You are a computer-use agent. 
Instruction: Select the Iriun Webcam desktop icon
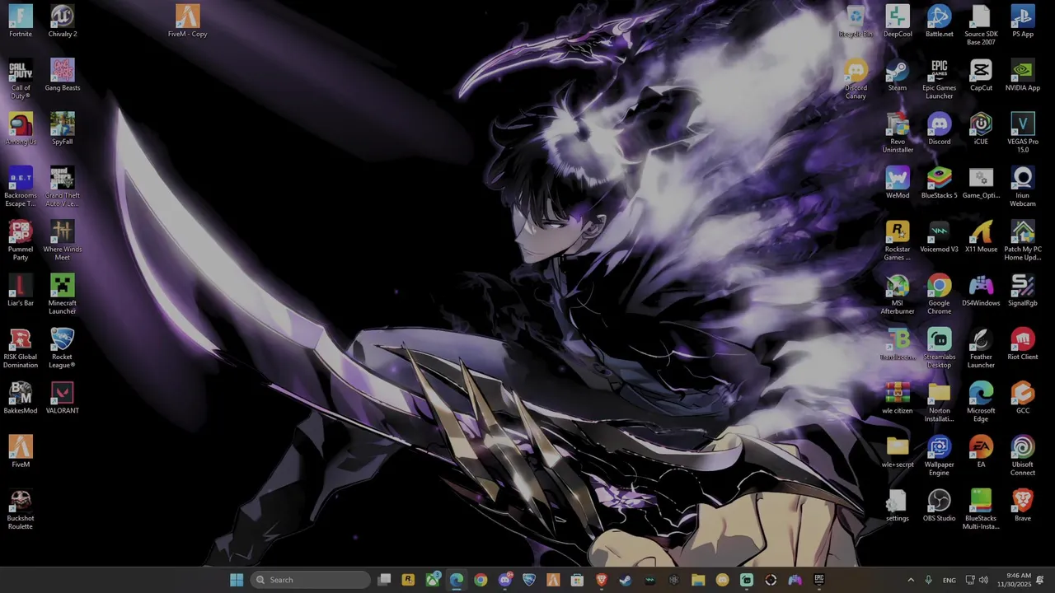1023,186
